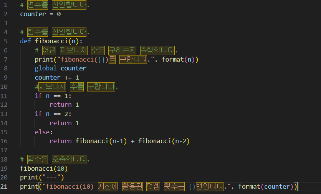Click line number 5 in the gutter

pyautogui.click(x=6, y=41)
